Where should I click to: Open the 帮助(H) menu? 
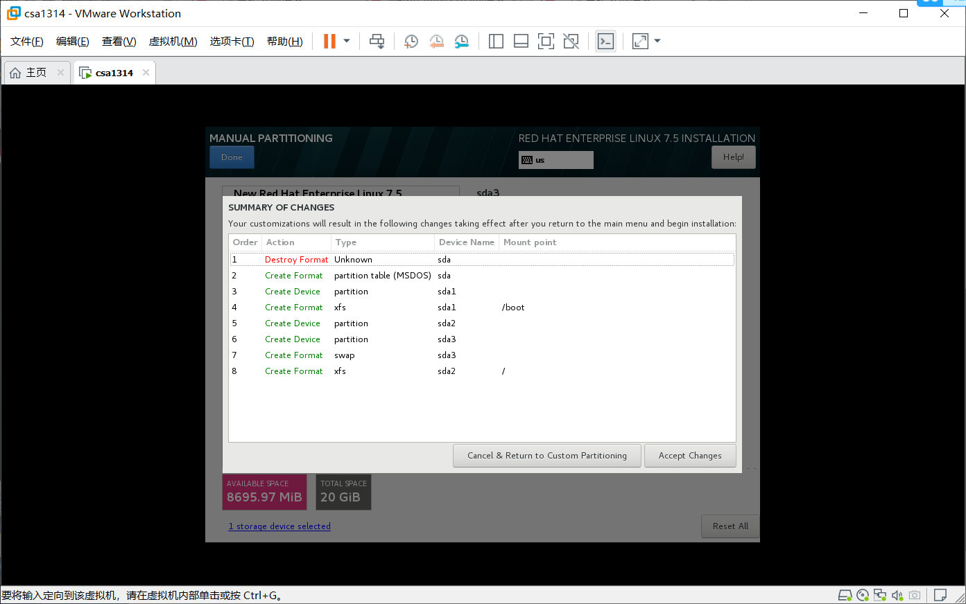(x=284, y=42)
